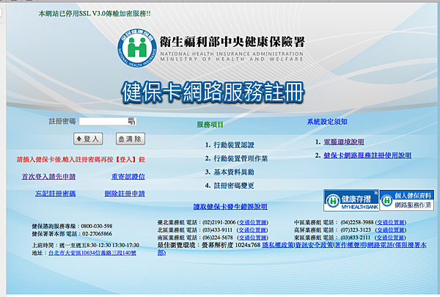Click the 最佳瀏覽環境 螢幕解析度 1024x768 text
The image size is (440, 297).
pos(209,245)
